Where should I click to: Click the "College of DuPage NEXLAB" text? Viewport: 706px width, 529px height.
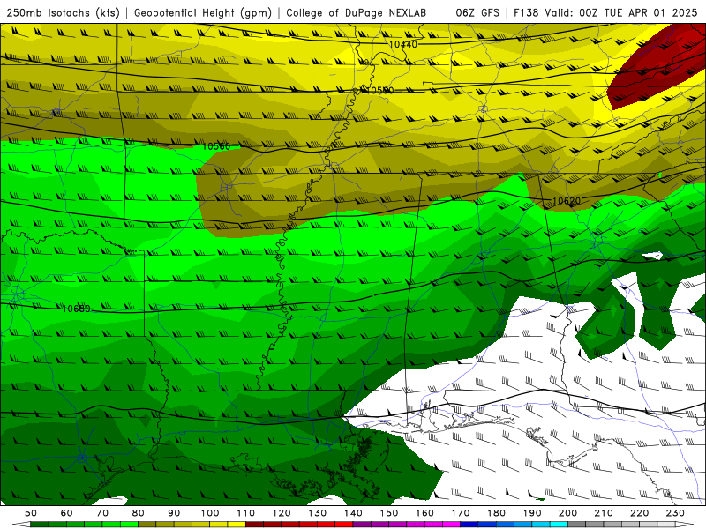357,13
